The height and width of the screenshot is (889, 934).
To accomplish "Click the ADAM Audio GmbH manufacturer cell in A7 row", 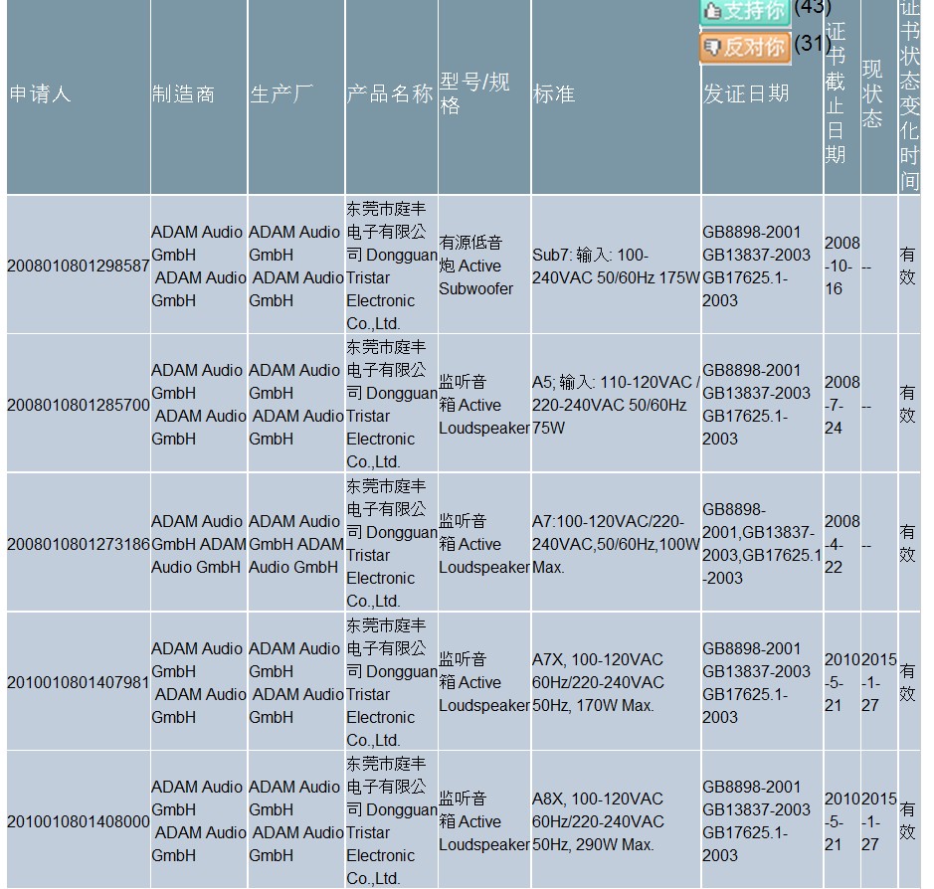I will [198, 544].
